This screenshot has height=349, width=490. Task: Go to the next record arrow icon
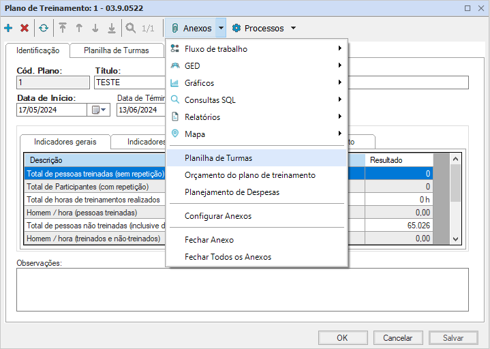tap(95, 28)
